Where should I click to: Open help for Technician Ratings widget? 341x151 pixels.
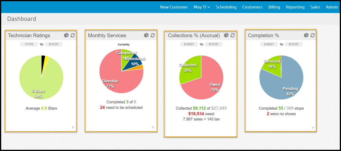[73, 127]
